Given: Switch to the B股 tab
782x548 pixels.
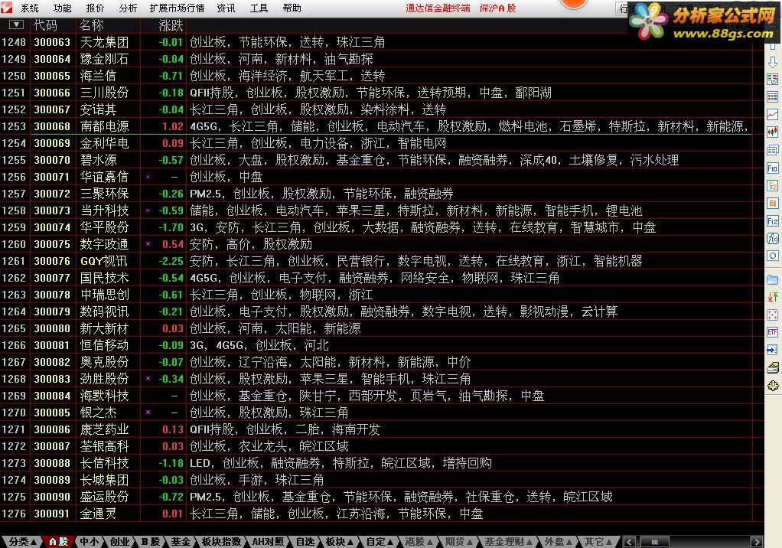Looking at the screenshot, I should click(x=150, y=542).
